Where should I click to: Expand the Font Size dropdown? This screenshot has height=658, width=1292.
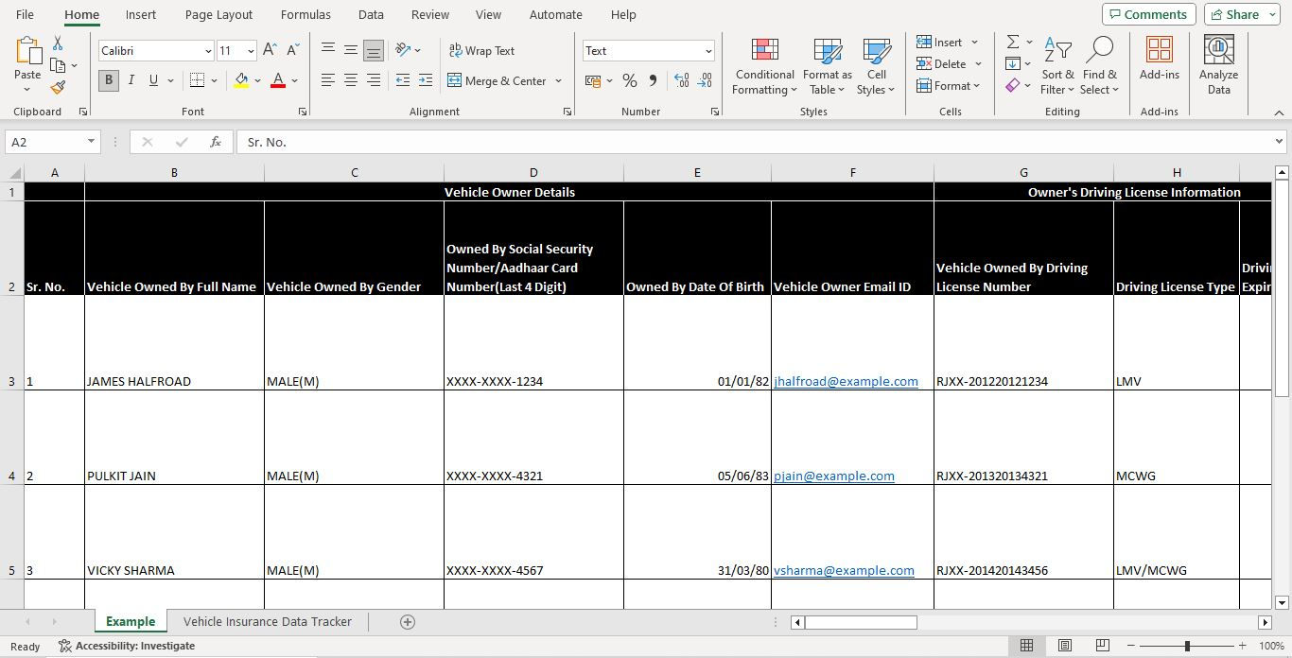tap(250, 50)
